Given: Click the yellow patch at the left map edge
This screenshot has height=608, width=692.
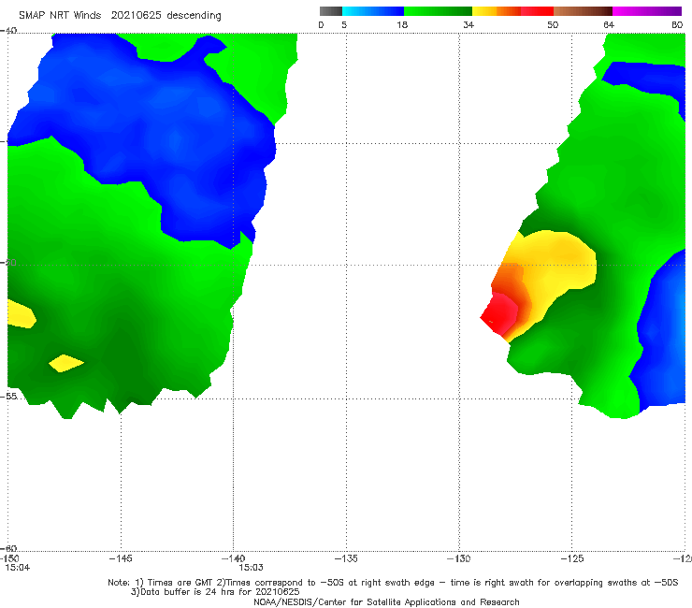Looking at the screenshot, I should [x=22, y=314].
